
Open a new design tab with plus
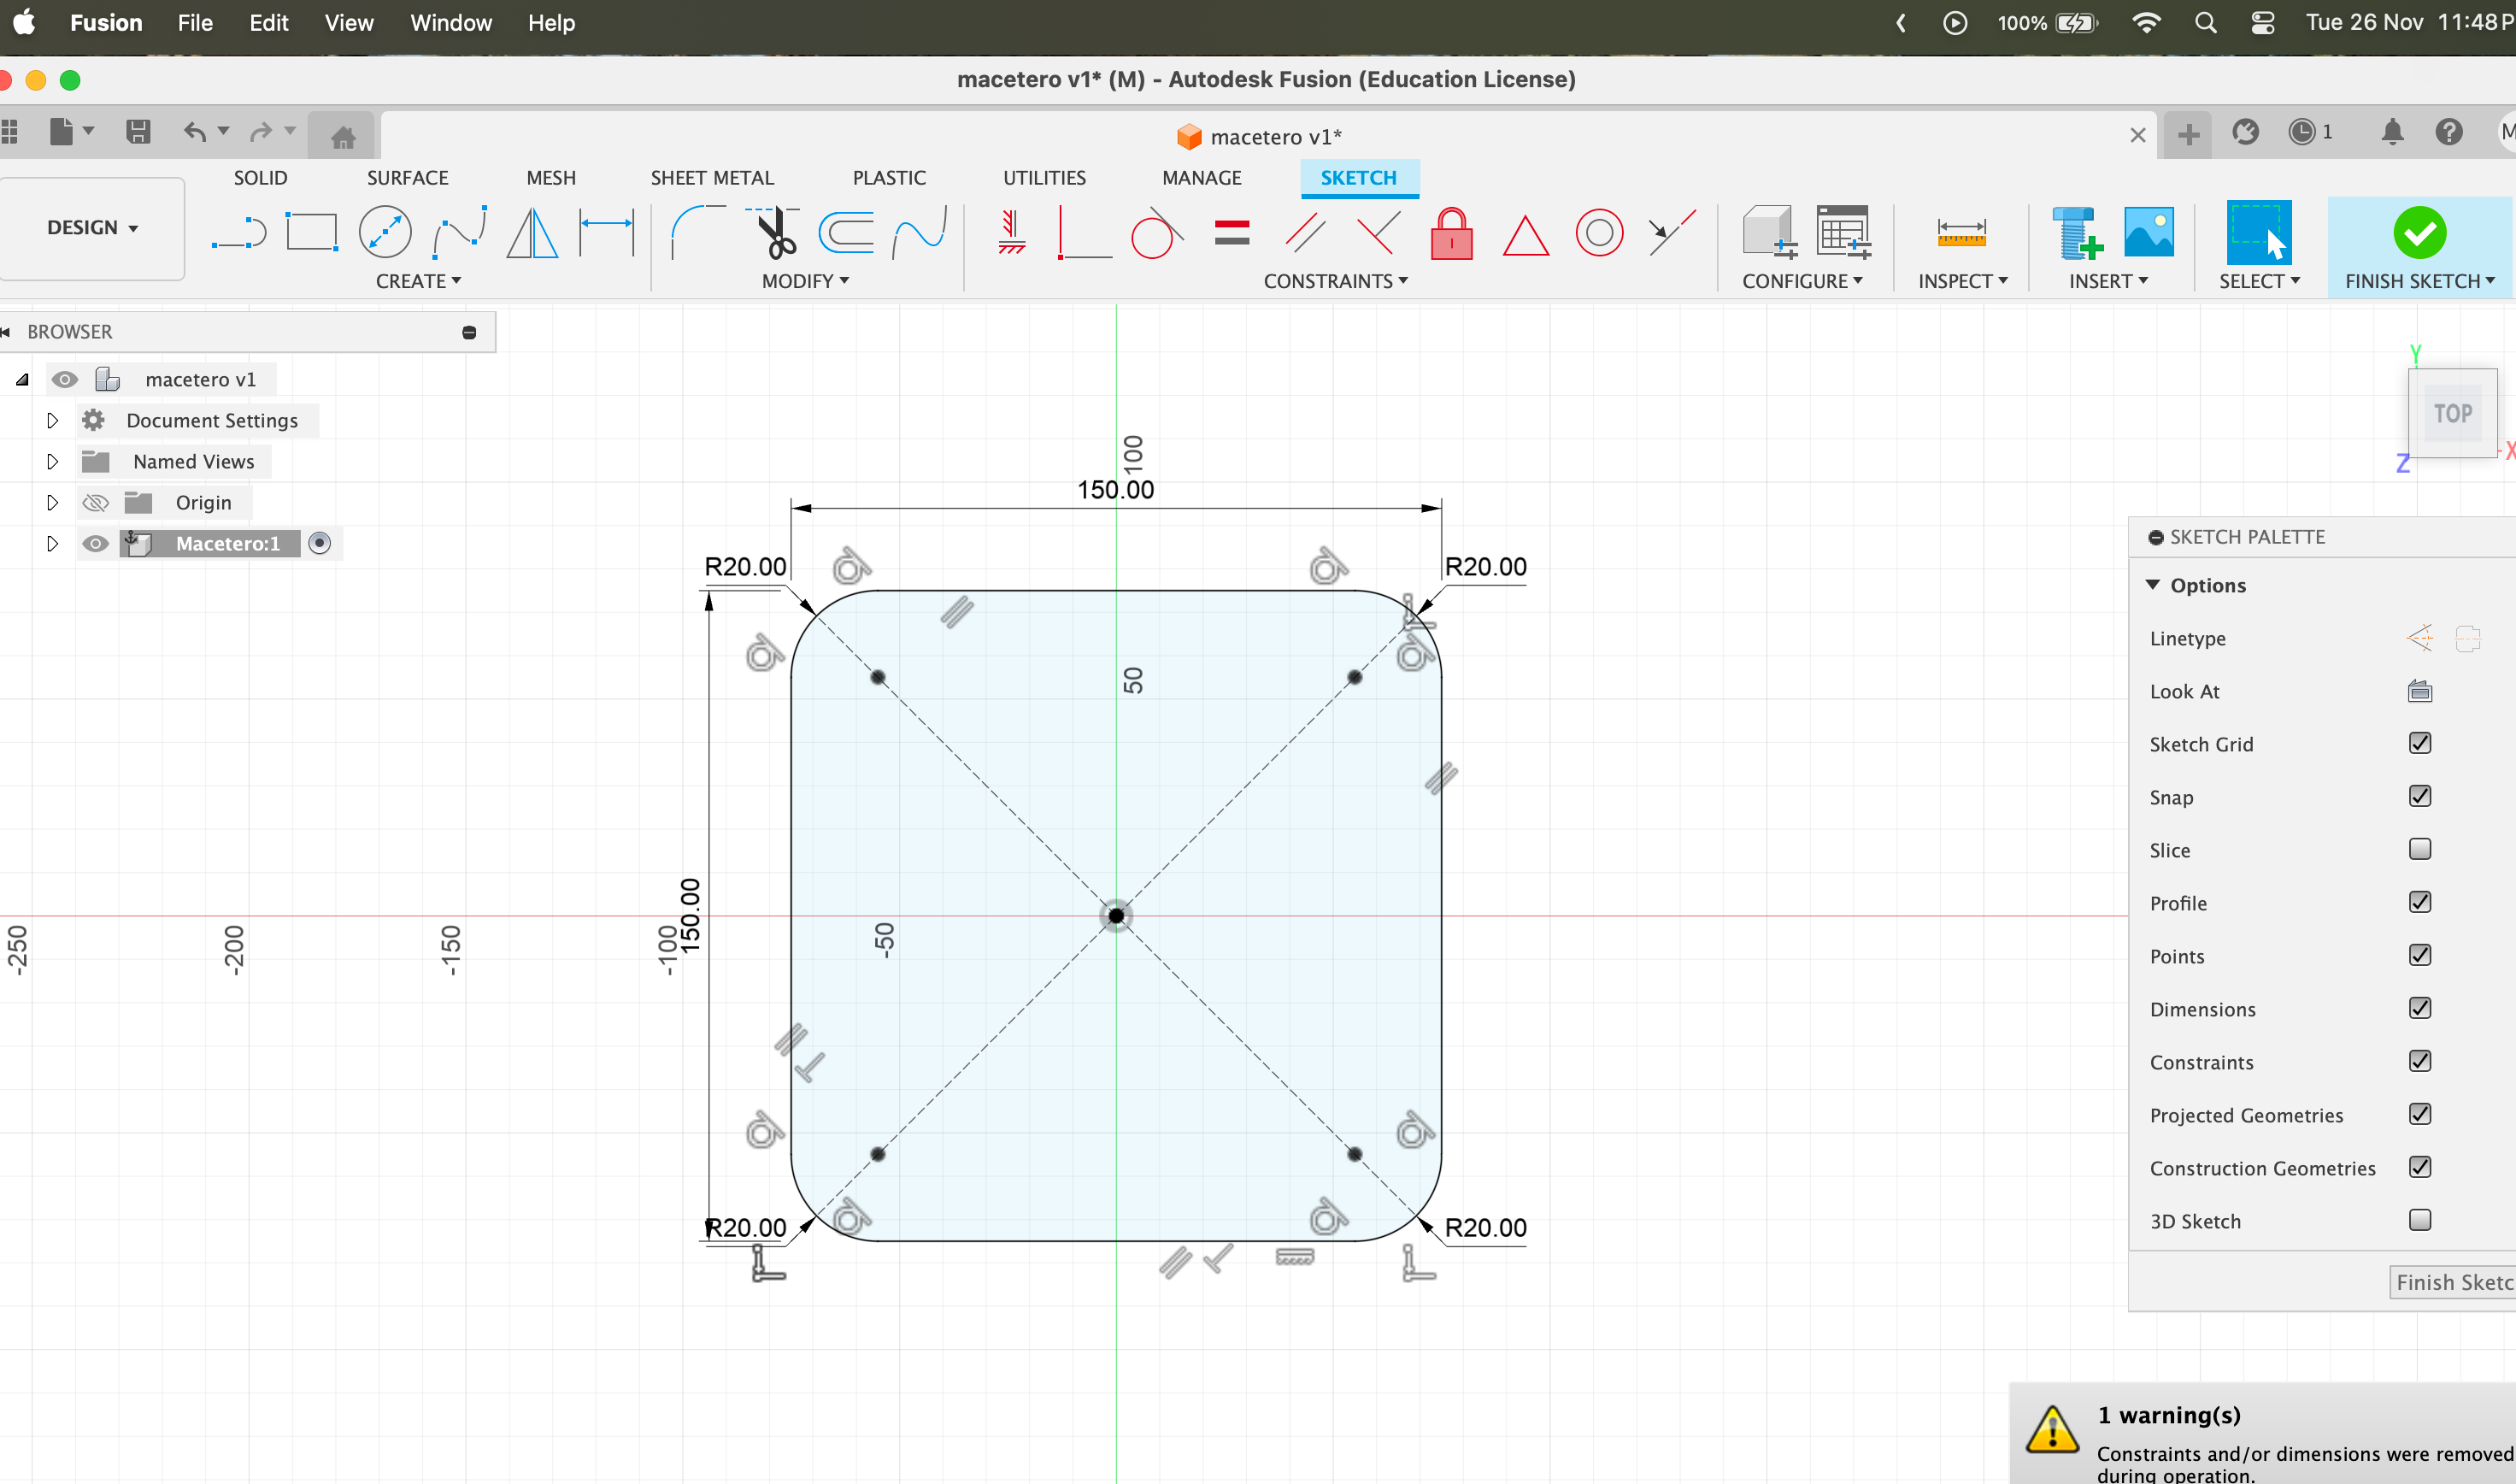2188,134
